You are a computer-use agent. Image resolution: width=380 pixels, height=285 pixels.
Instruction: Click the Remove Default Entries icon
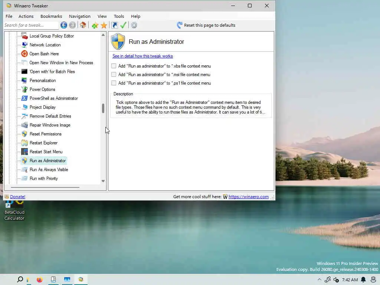(x=24, y=116)
